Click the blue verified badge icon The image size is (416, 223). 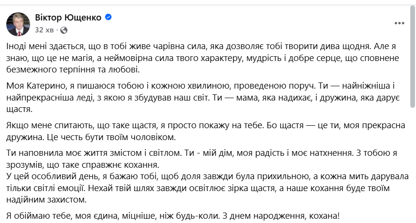[109, 18]
